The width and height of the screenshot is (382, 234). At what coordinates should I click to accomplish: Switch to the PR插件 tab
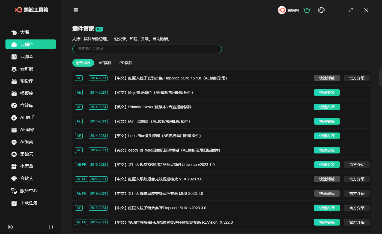tap(126, 63)
